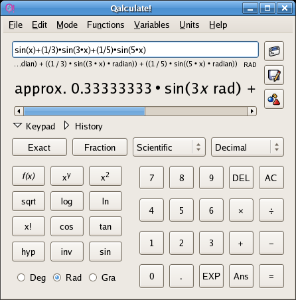Click digit 5 on keypad

181,210
